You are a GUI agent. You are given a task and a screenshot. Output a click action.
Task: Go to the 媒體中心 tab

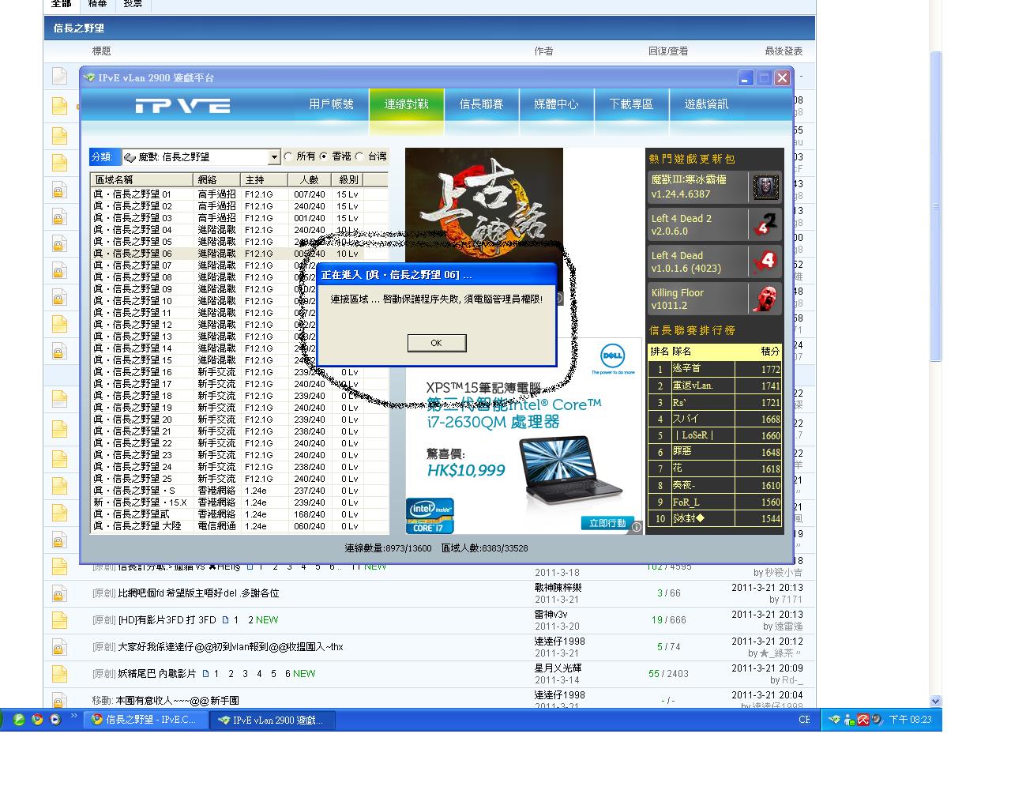tap(556, 104)
